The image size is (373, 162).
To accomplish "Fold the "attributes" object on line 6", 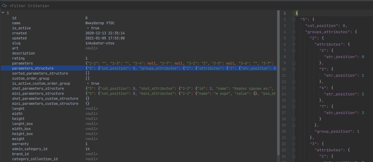I will [294, 44].
